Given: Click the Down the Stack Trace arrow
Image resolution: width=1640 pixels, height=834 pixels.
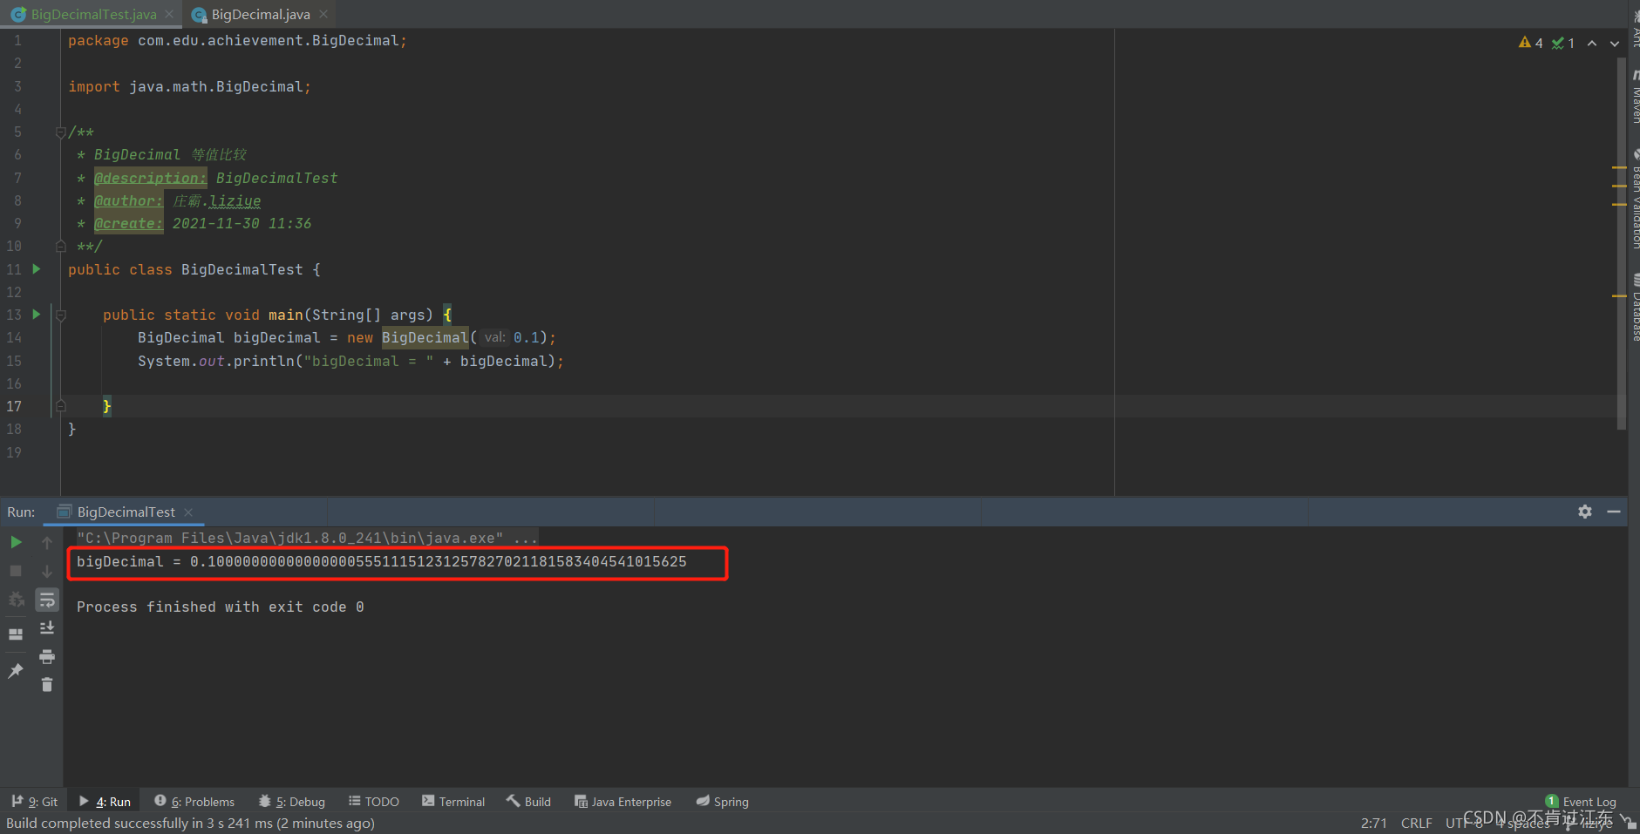Looking at the screenshot, I should tap(47, 571).
